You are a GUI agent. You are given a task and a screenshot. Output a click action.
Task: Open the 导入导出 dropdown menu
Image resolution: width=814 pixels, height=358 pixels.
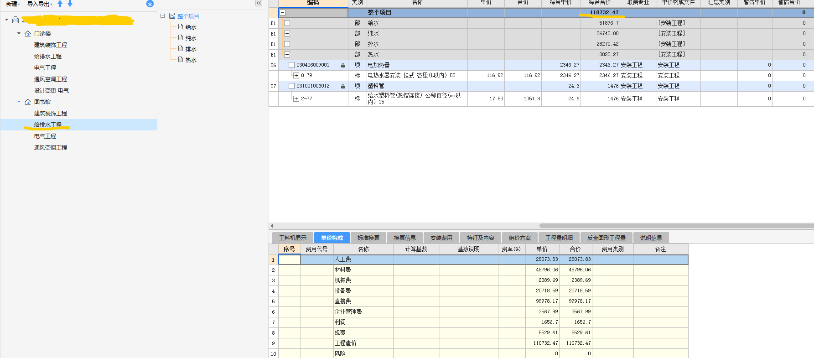coord(40,4)
